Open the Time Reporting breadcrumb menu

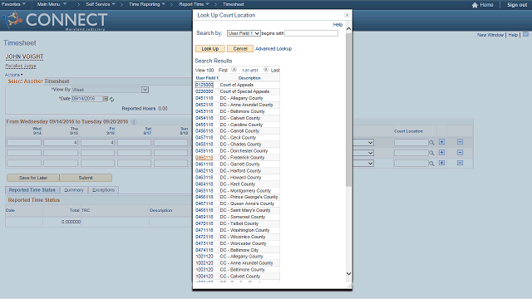[146, 4]
